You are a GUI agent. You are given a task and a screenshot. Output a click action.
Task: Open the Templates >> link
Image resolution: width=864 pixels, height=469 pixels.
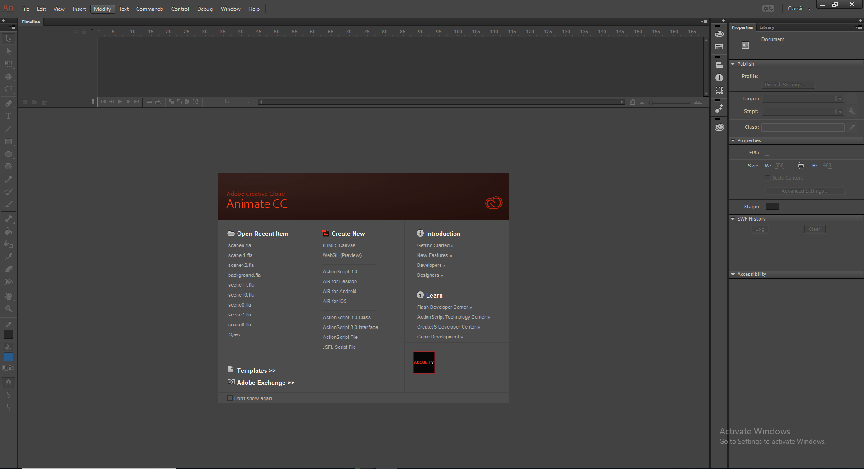pos(256,370)
